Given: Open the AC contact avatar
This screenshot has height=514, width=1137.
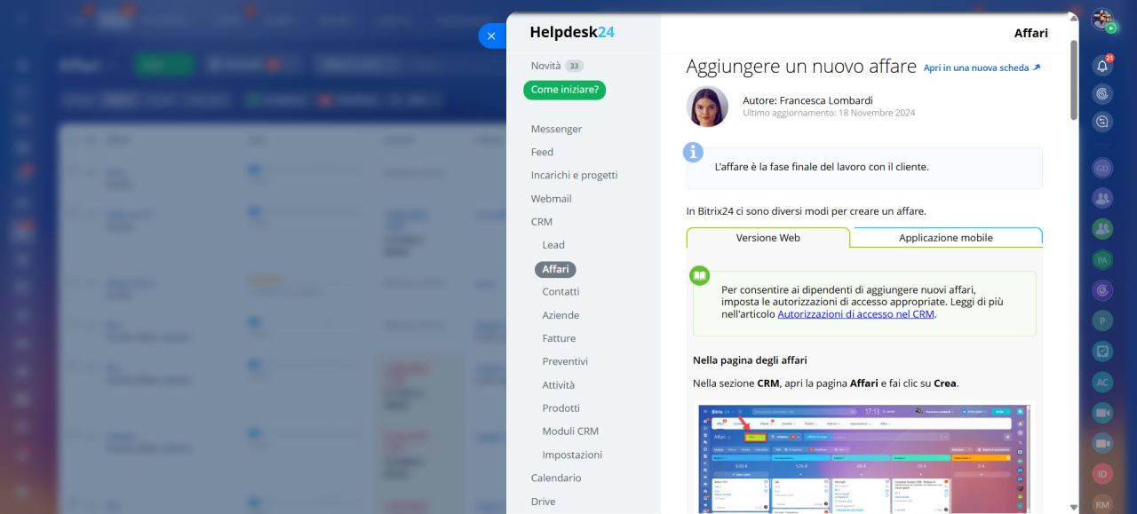Looking at the screenshot, I should tap(1102, 382).
